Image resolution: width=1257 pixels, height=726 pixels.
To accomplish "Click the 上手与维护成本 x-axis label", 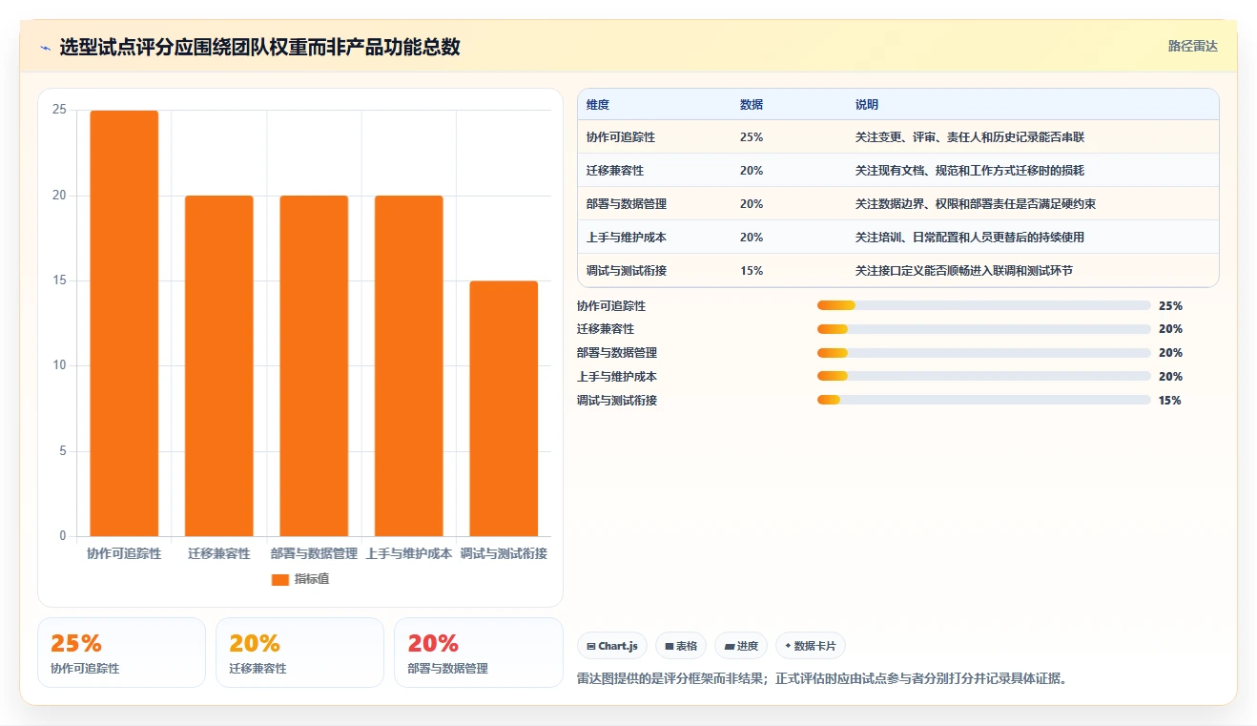I will coord(408,553).
